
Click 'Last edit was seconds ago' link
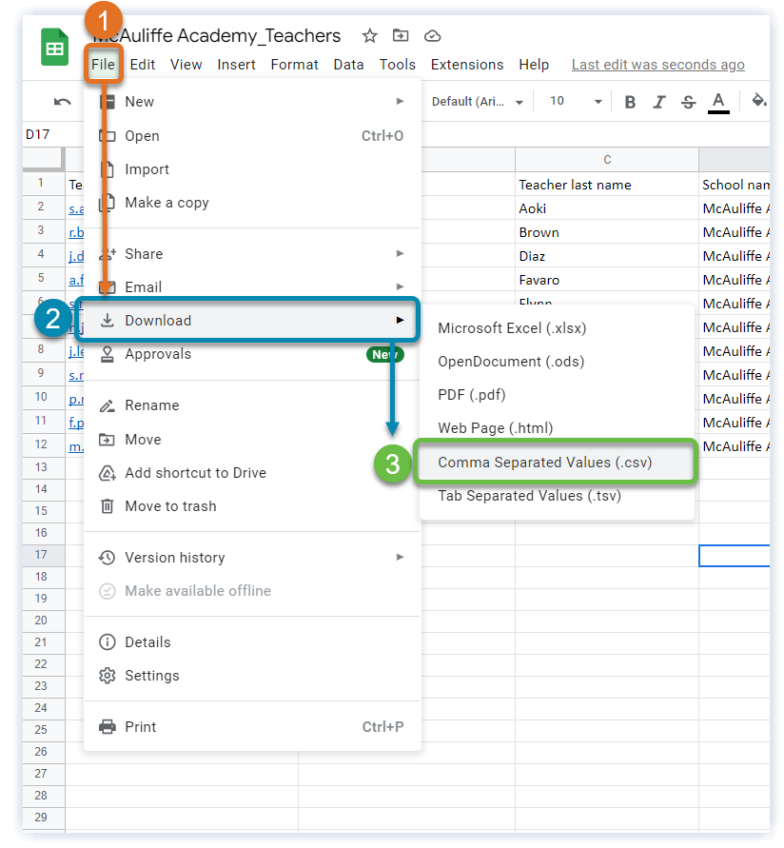point(658,65)
